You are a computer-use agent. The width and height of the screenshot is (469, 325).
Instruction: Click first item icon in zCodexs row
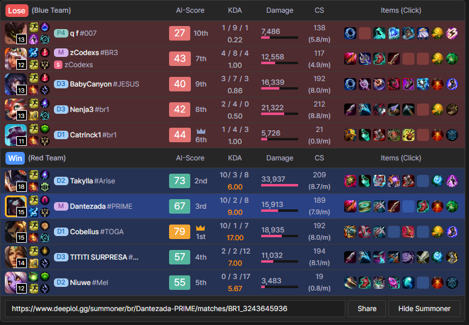click(350, 59)
